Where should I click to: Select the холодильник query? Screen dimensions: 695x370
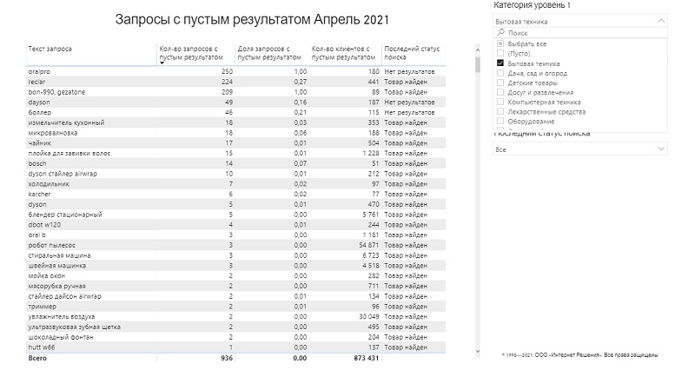pos(49,183)
